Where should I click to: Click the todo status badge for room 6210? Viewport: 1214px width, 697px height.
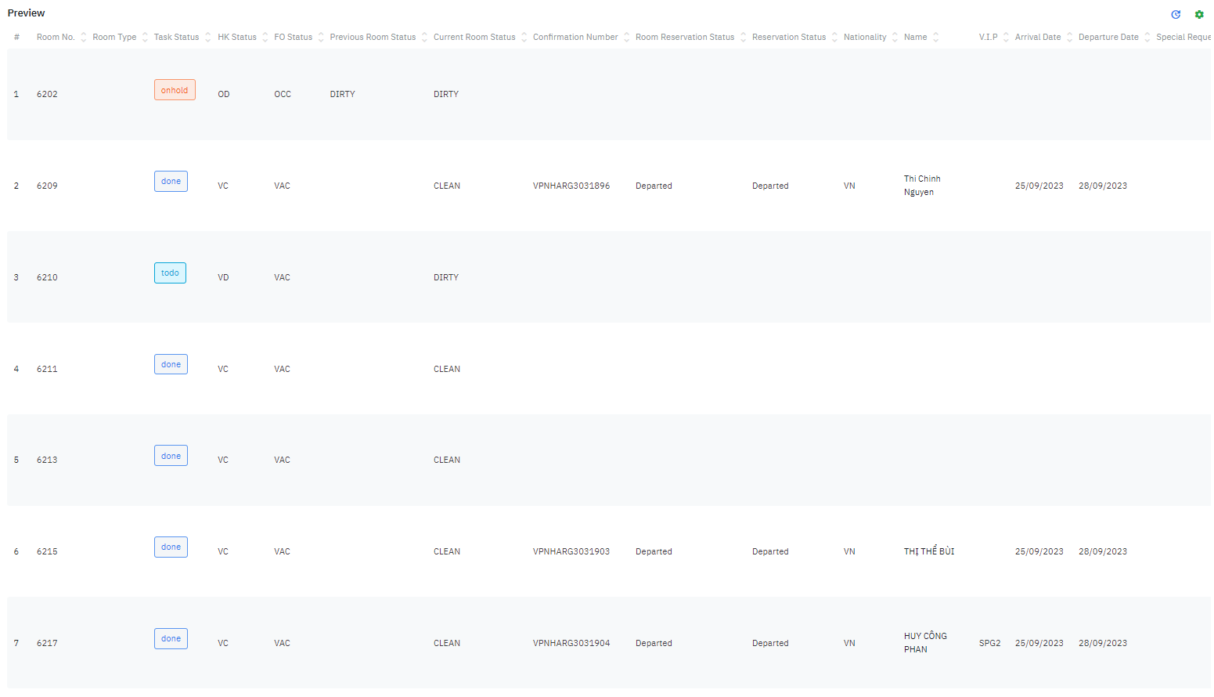(x=170, y=273)
